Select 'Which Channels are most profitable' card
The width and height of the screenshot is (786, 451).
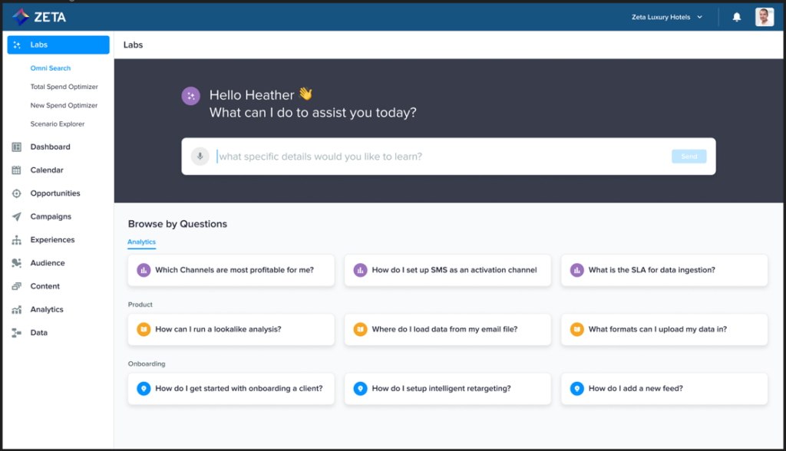click(x=231, y=270)
